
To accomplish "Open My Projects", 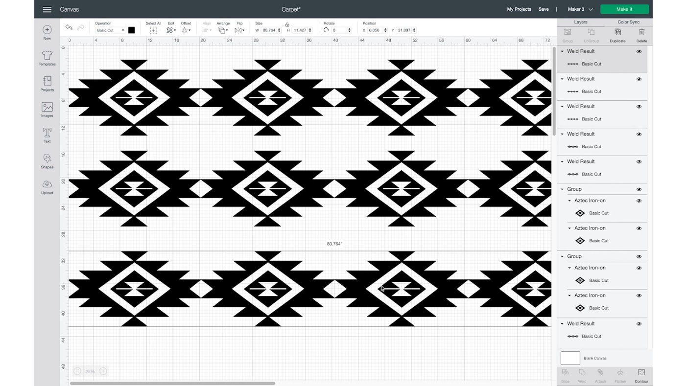I will [x=519, y=9].
